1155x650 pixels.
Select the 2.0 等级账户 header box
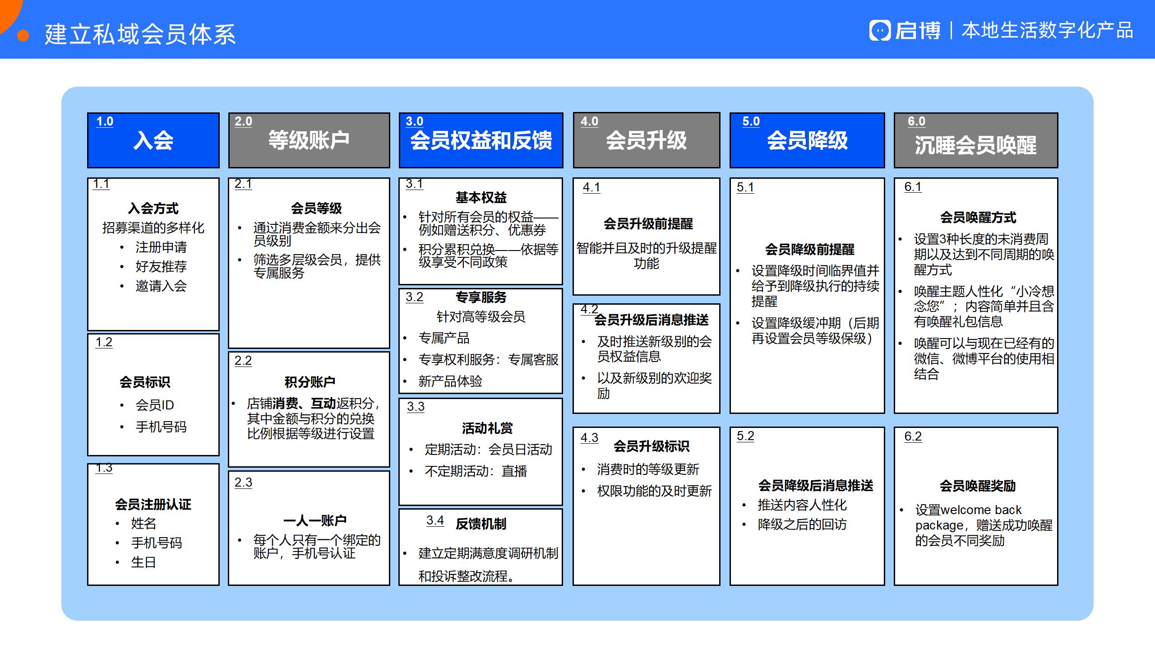(x=309, y=140)
